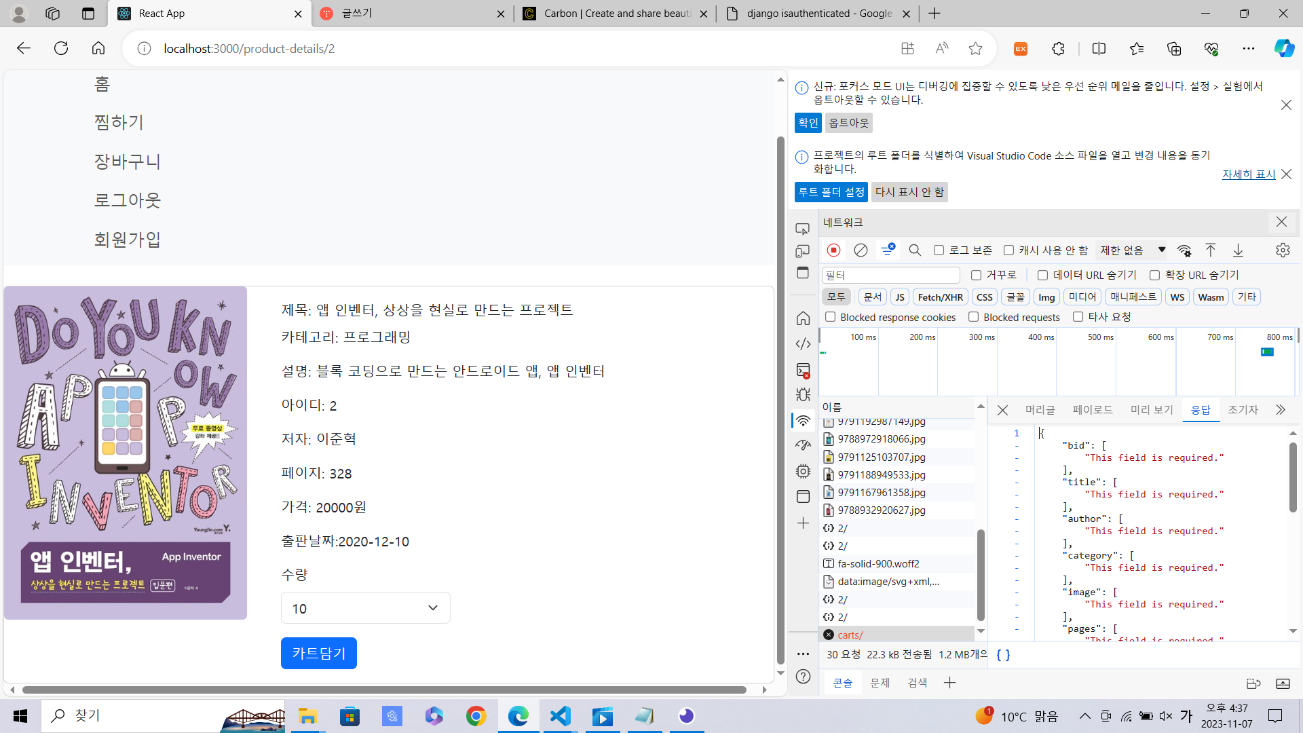Image resolution: width=1303 pixels, height=733 pixels.
Task: Click the record network log button
Action: pos(833,250)
